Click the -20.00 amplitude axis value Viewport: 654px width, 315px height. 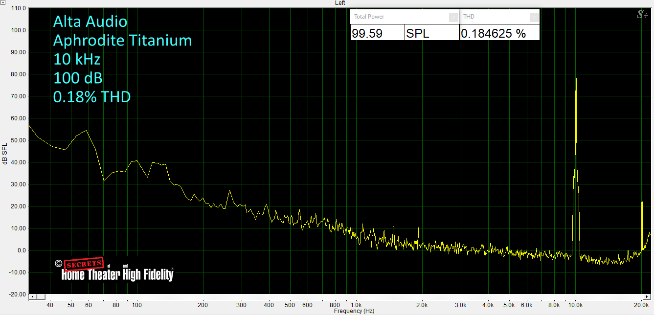pyautogui.click(x=18, y=294)
